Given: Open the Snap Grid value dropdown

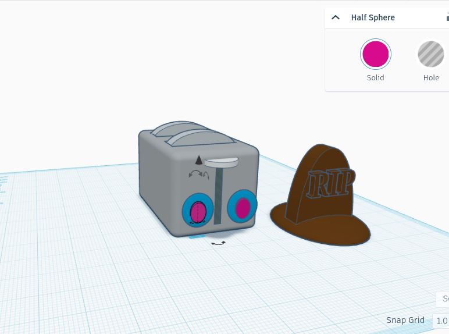Looking at the screenshot, I should [441, 321].
